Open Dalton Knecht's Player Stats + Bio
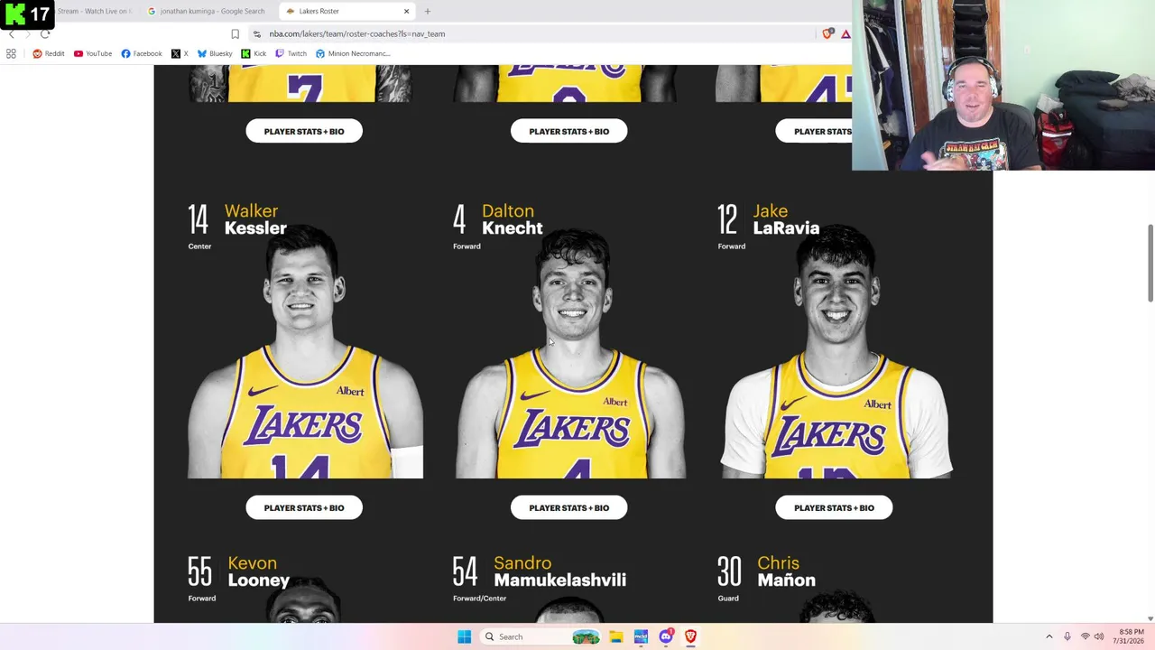The image size is (1155, 650). coord(568,507)
